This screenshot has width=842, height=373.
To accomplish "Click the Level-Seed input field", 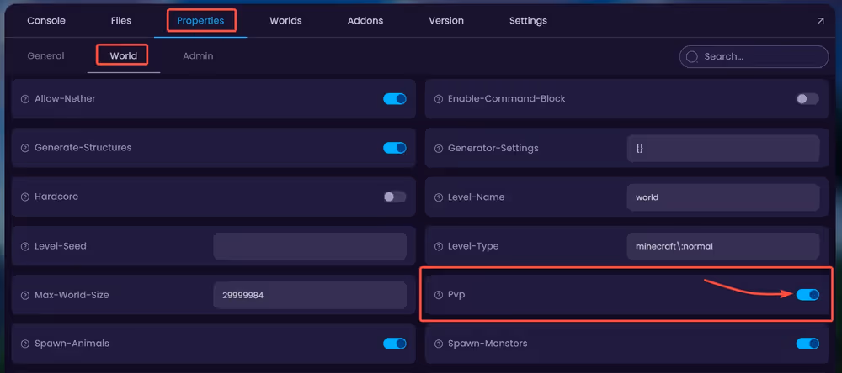I will click(x=309, y=246).
